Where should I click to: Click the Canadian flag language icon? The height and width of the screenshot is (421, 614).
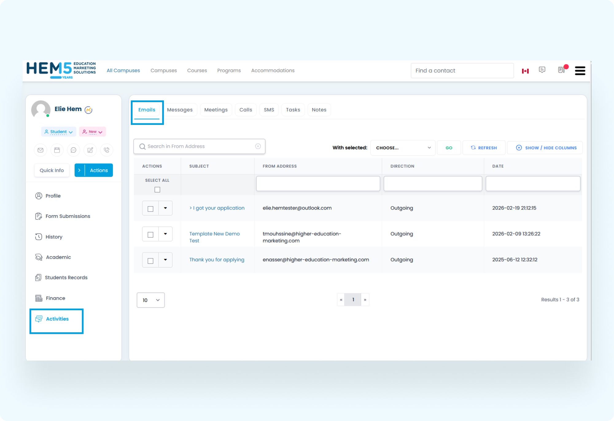[x=525, y=71]
